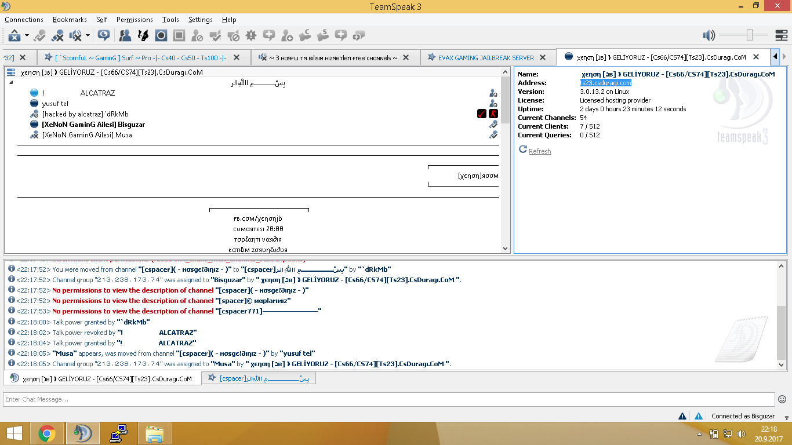Click the speech bubble subscribe toolbar icon
The width and height of the screenshot is (792, 445).
[x=104, y=35]
